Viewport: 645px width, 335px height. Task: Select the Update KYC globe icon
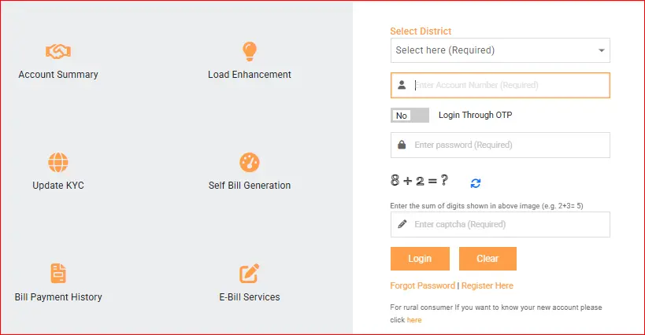pyautogui.click(x=58, y=163)
